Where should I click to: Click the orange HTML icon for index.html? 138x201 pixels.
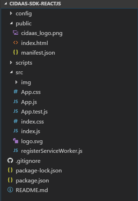(15, 43)
